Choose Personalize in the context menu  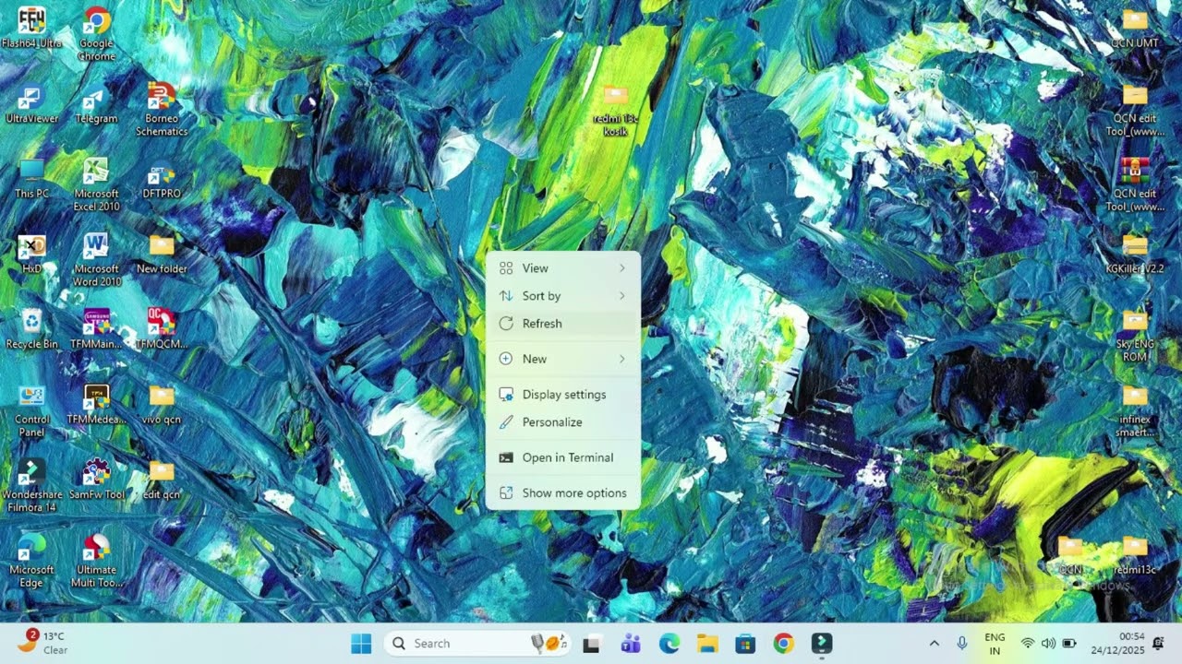(x=562, y=422)
